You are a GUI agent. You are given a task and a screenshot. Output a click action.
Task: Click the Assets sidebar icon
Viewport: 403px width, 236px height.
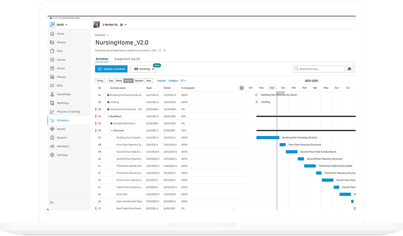click(52, 129)
